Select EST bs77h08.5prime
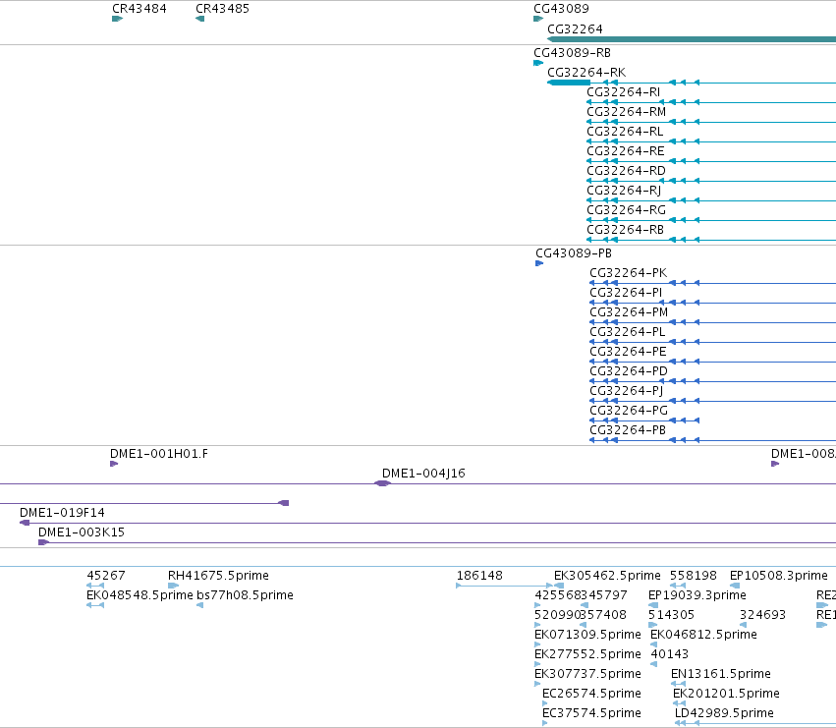The image size is (836, 728). click(245, 595)
